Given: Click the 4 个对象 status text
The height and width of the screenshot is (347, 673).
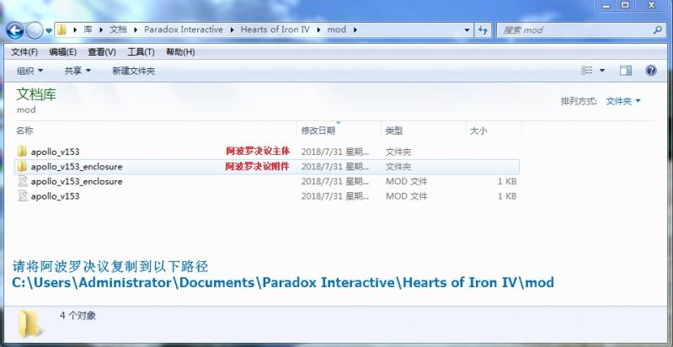Looking at the screenshot, I should pyautogui.click(x=77, y=316).
